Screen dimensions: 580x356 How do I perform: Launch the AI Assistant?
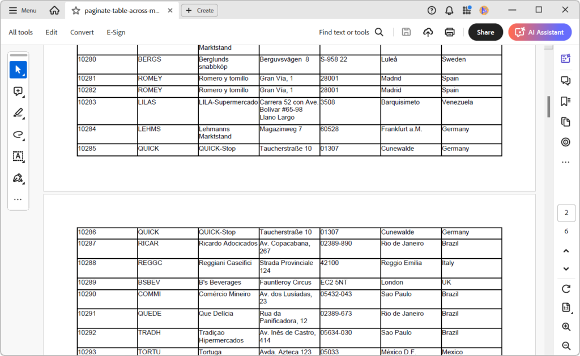[539, 32]
